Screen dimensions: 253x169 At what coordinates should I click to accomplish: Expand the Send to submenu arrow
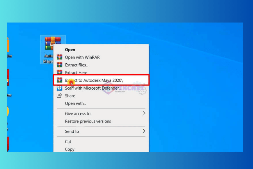pos(144,131)
